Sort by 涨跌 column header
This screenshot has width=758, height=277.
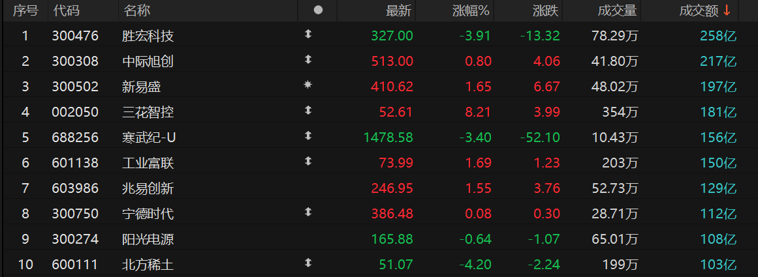[546, 10]
